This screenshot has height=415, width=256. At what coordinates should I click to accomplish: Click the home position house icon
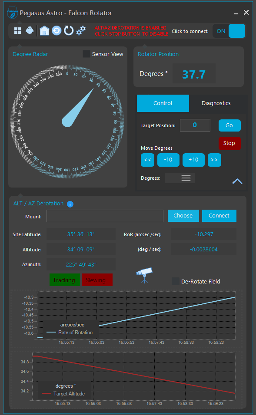pyautogui.click(x=44, y=31)
